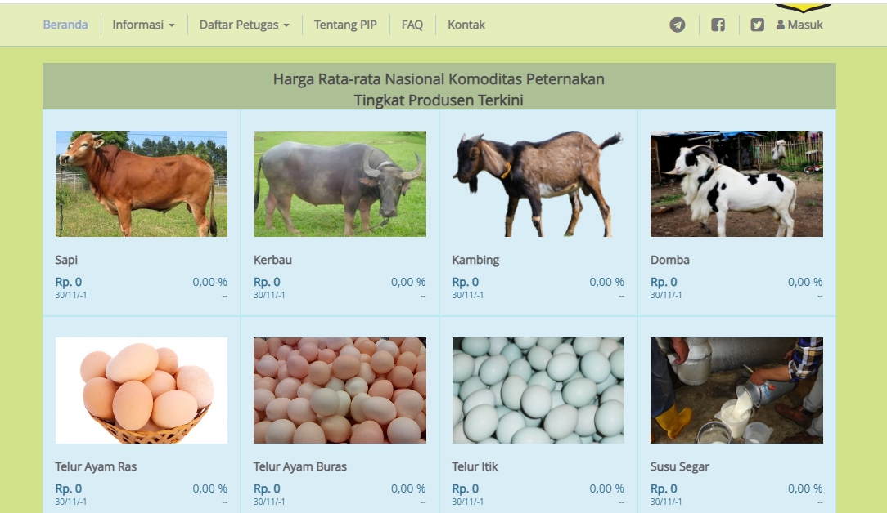The image size is (887, 513).
Task: Open the Facebook icon link
Action: click(718, 25)
